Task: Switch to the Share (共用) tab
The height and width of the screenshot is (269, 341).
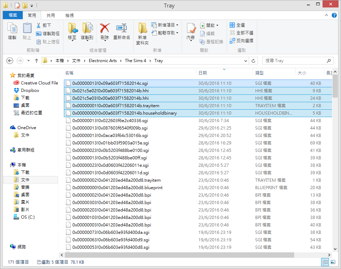Action: (51, 16)
